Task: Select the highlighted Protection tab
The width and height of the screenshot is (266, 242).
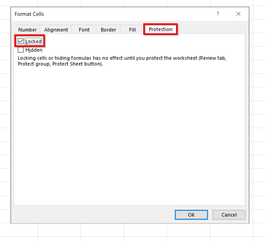Action: tap(160, 29)
